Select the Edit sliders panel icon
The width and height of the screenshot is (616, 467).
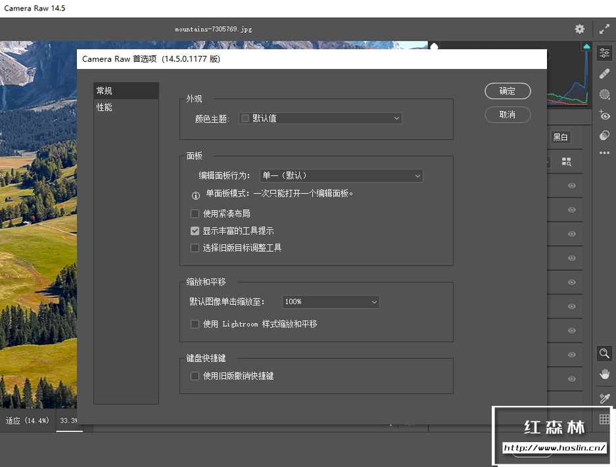[604, 53]
